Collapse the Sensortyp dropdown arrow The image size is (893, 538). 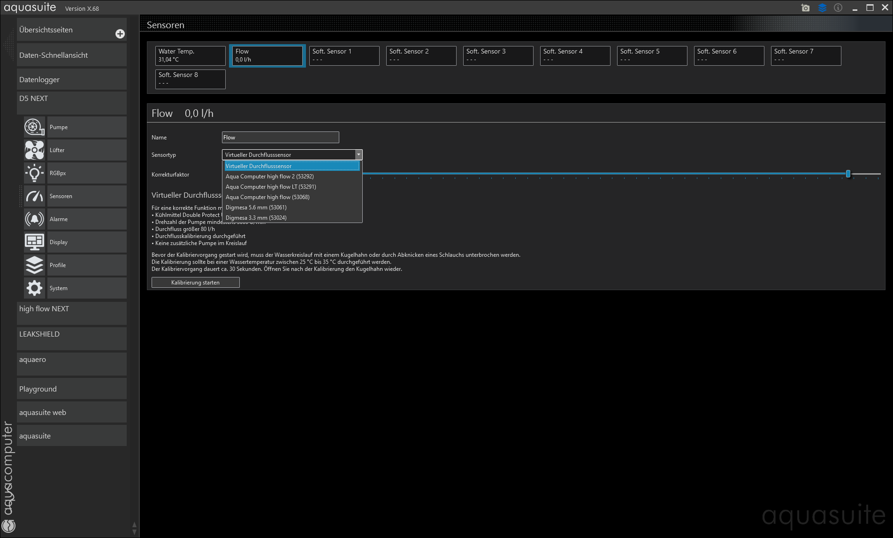(359, 155)
